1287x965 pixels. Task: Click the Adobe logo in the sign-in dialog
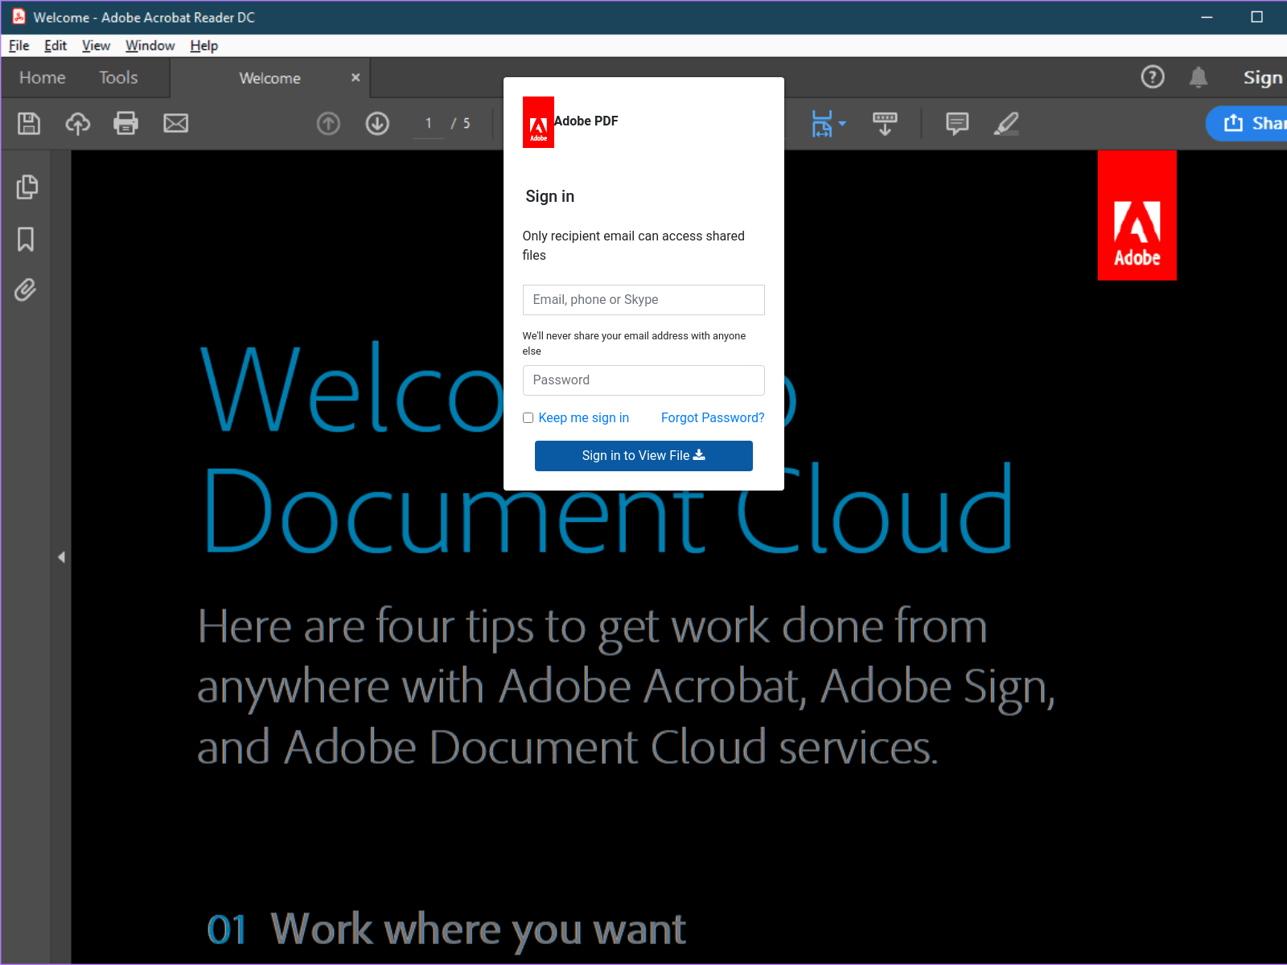[538, 122]
